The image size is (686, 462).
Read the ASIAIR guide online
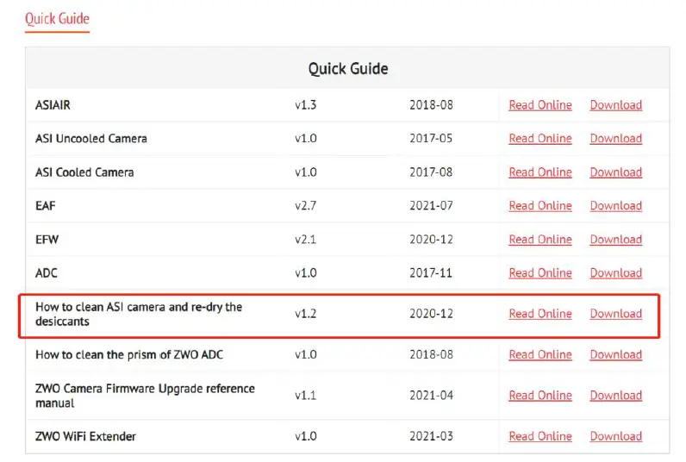539,105
